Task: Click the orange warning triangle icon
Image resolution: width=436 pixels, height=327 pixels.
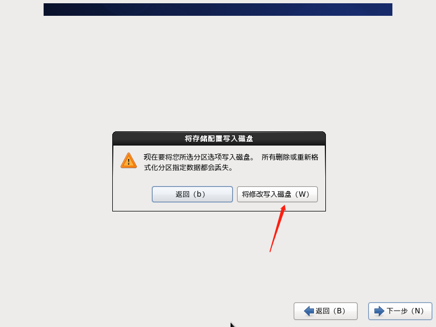Action: (x=129, y=161)
